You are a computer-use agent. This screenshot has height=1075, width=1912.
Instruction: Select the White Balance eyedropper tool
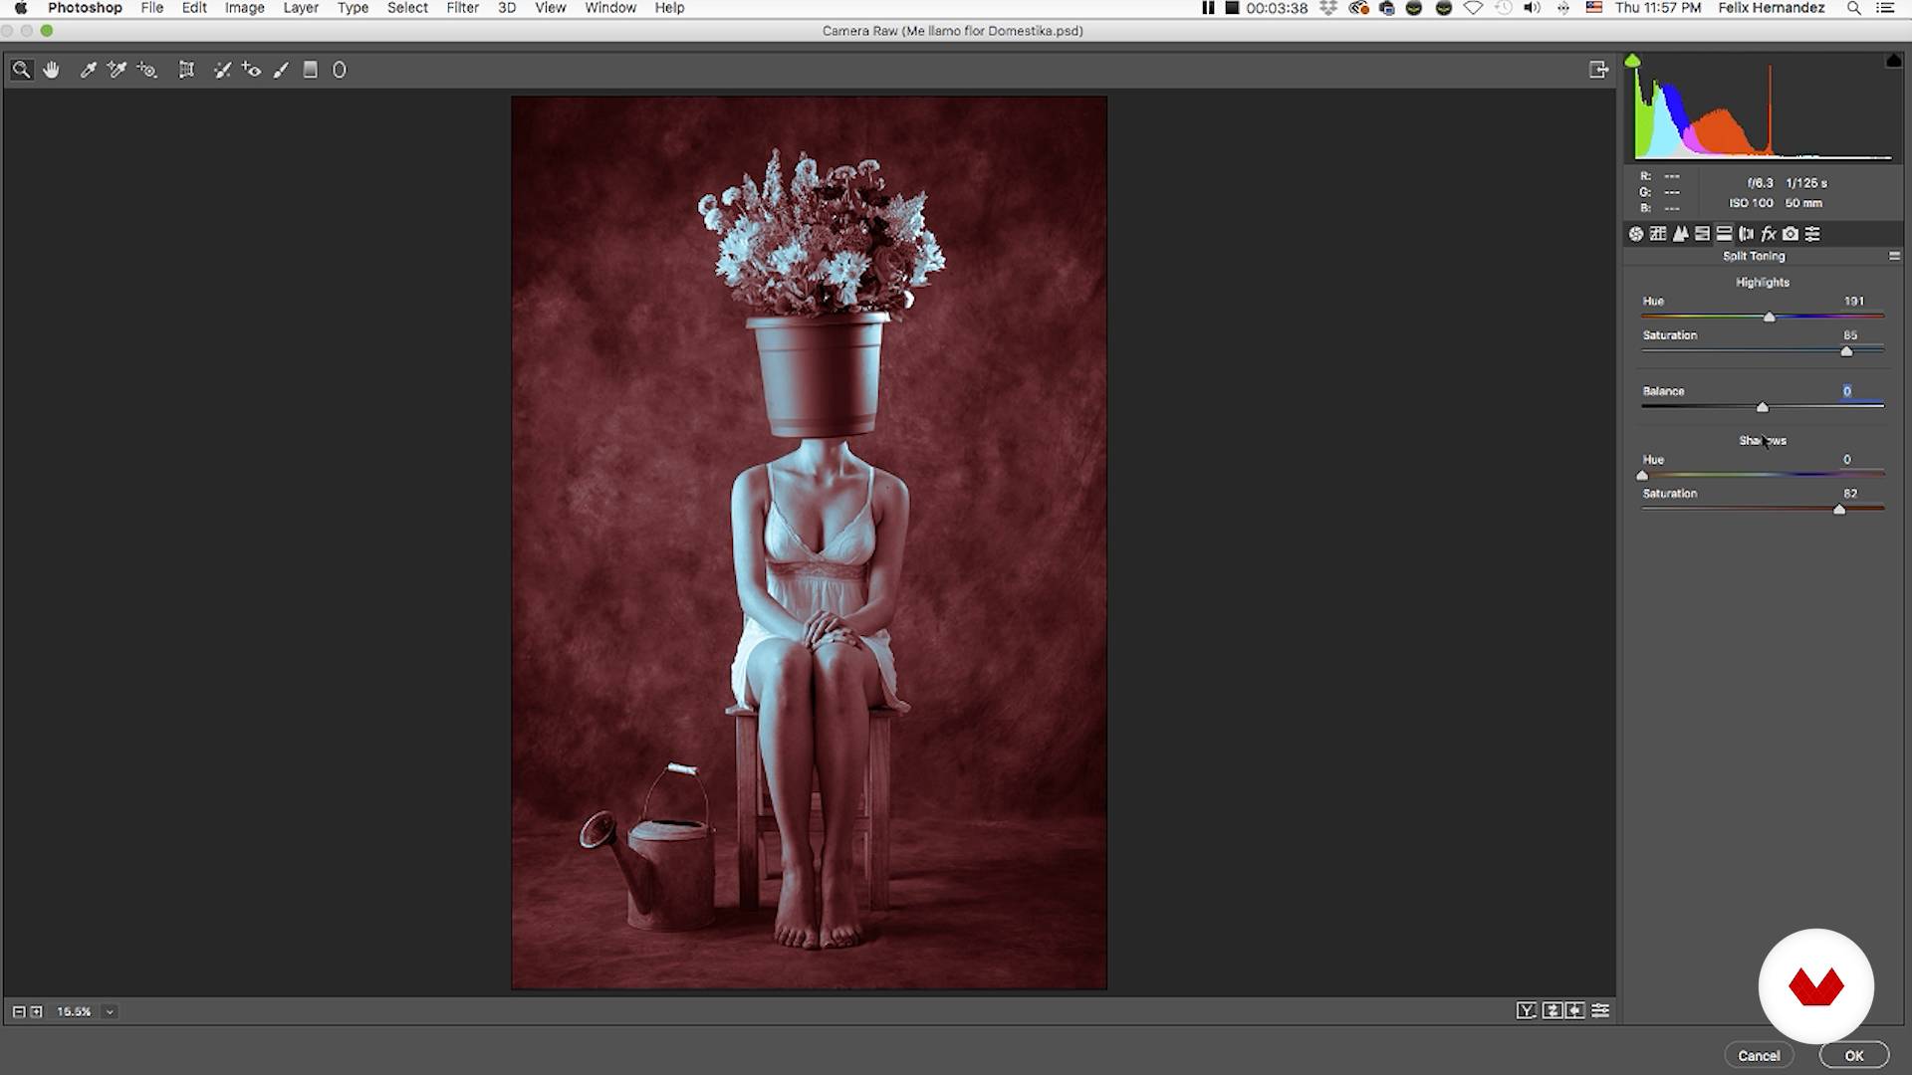pos(88,70)
